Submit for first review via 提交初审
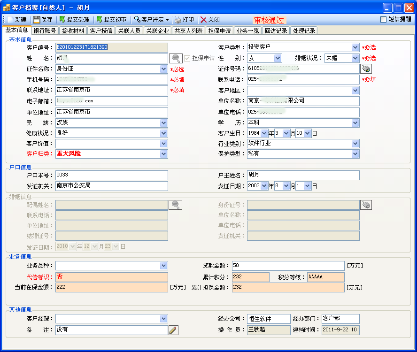Viewport: 417px width, 352px height. coord(111,20)
